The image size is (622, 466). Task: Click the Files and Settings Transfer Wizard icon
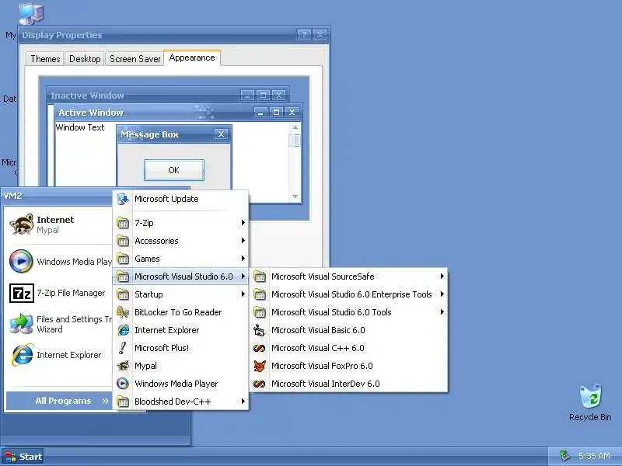click(21, 324)
